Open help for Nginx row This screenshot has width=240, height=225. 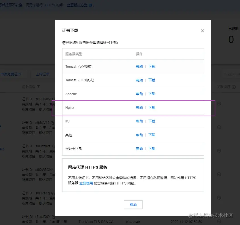tap(139, 107)
